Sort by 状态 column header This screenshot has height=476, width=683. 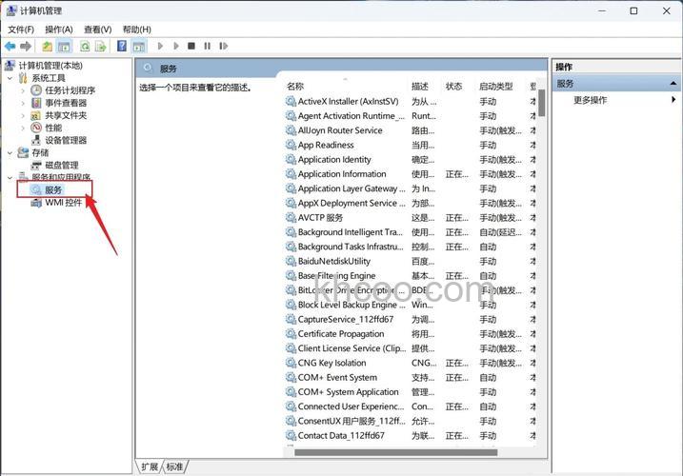tap(453, 87)
